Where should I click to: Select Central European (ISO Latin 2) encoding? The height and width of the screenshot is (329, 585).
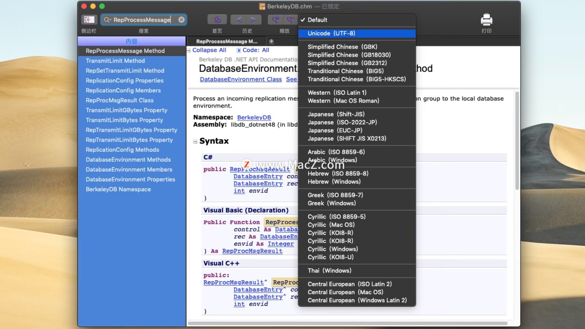(357, 284)
